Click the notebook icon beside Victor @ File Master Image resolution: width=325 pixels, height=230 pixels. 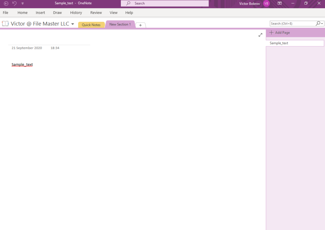coord(5,24)
